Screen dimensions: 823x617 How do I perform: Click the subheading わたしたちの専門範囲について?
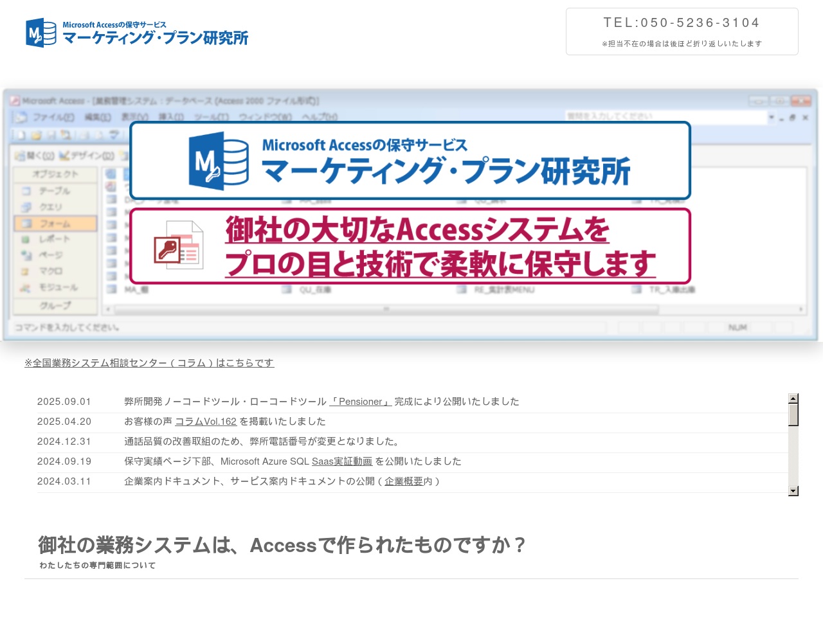pyautogui.click(x=97, y=566)
